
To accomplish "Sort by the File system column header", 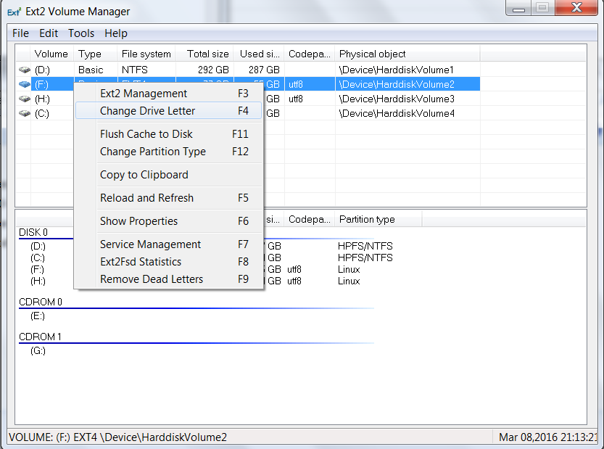I will [x=146, y=54].
